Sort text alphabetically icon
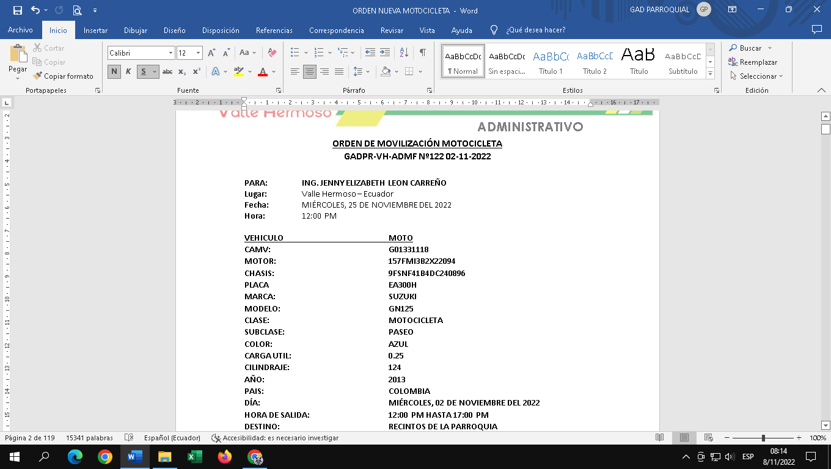The image size is (831, 469). click(404, 53)
